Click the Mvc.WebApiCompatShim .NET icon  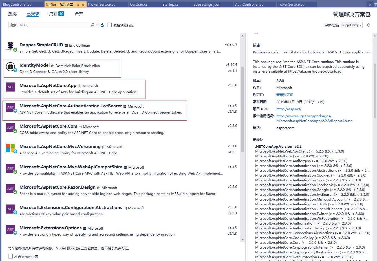coord(10,168)
